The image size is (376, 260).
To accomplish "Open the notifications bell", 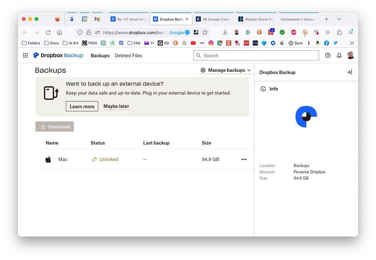I will tap(339, 55).
